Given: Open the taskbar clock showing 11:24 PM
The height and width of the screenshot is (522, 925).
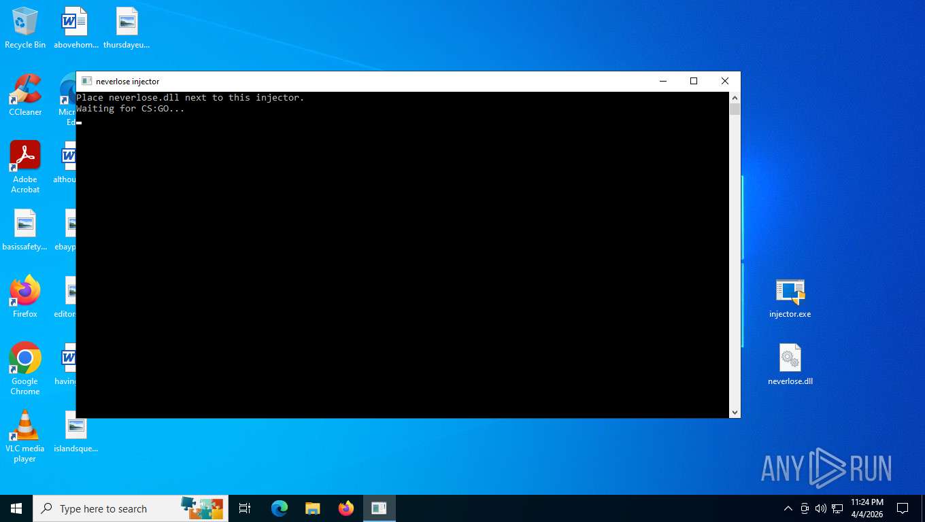Looking at the screenshot, I should click(x=867, y=508).
